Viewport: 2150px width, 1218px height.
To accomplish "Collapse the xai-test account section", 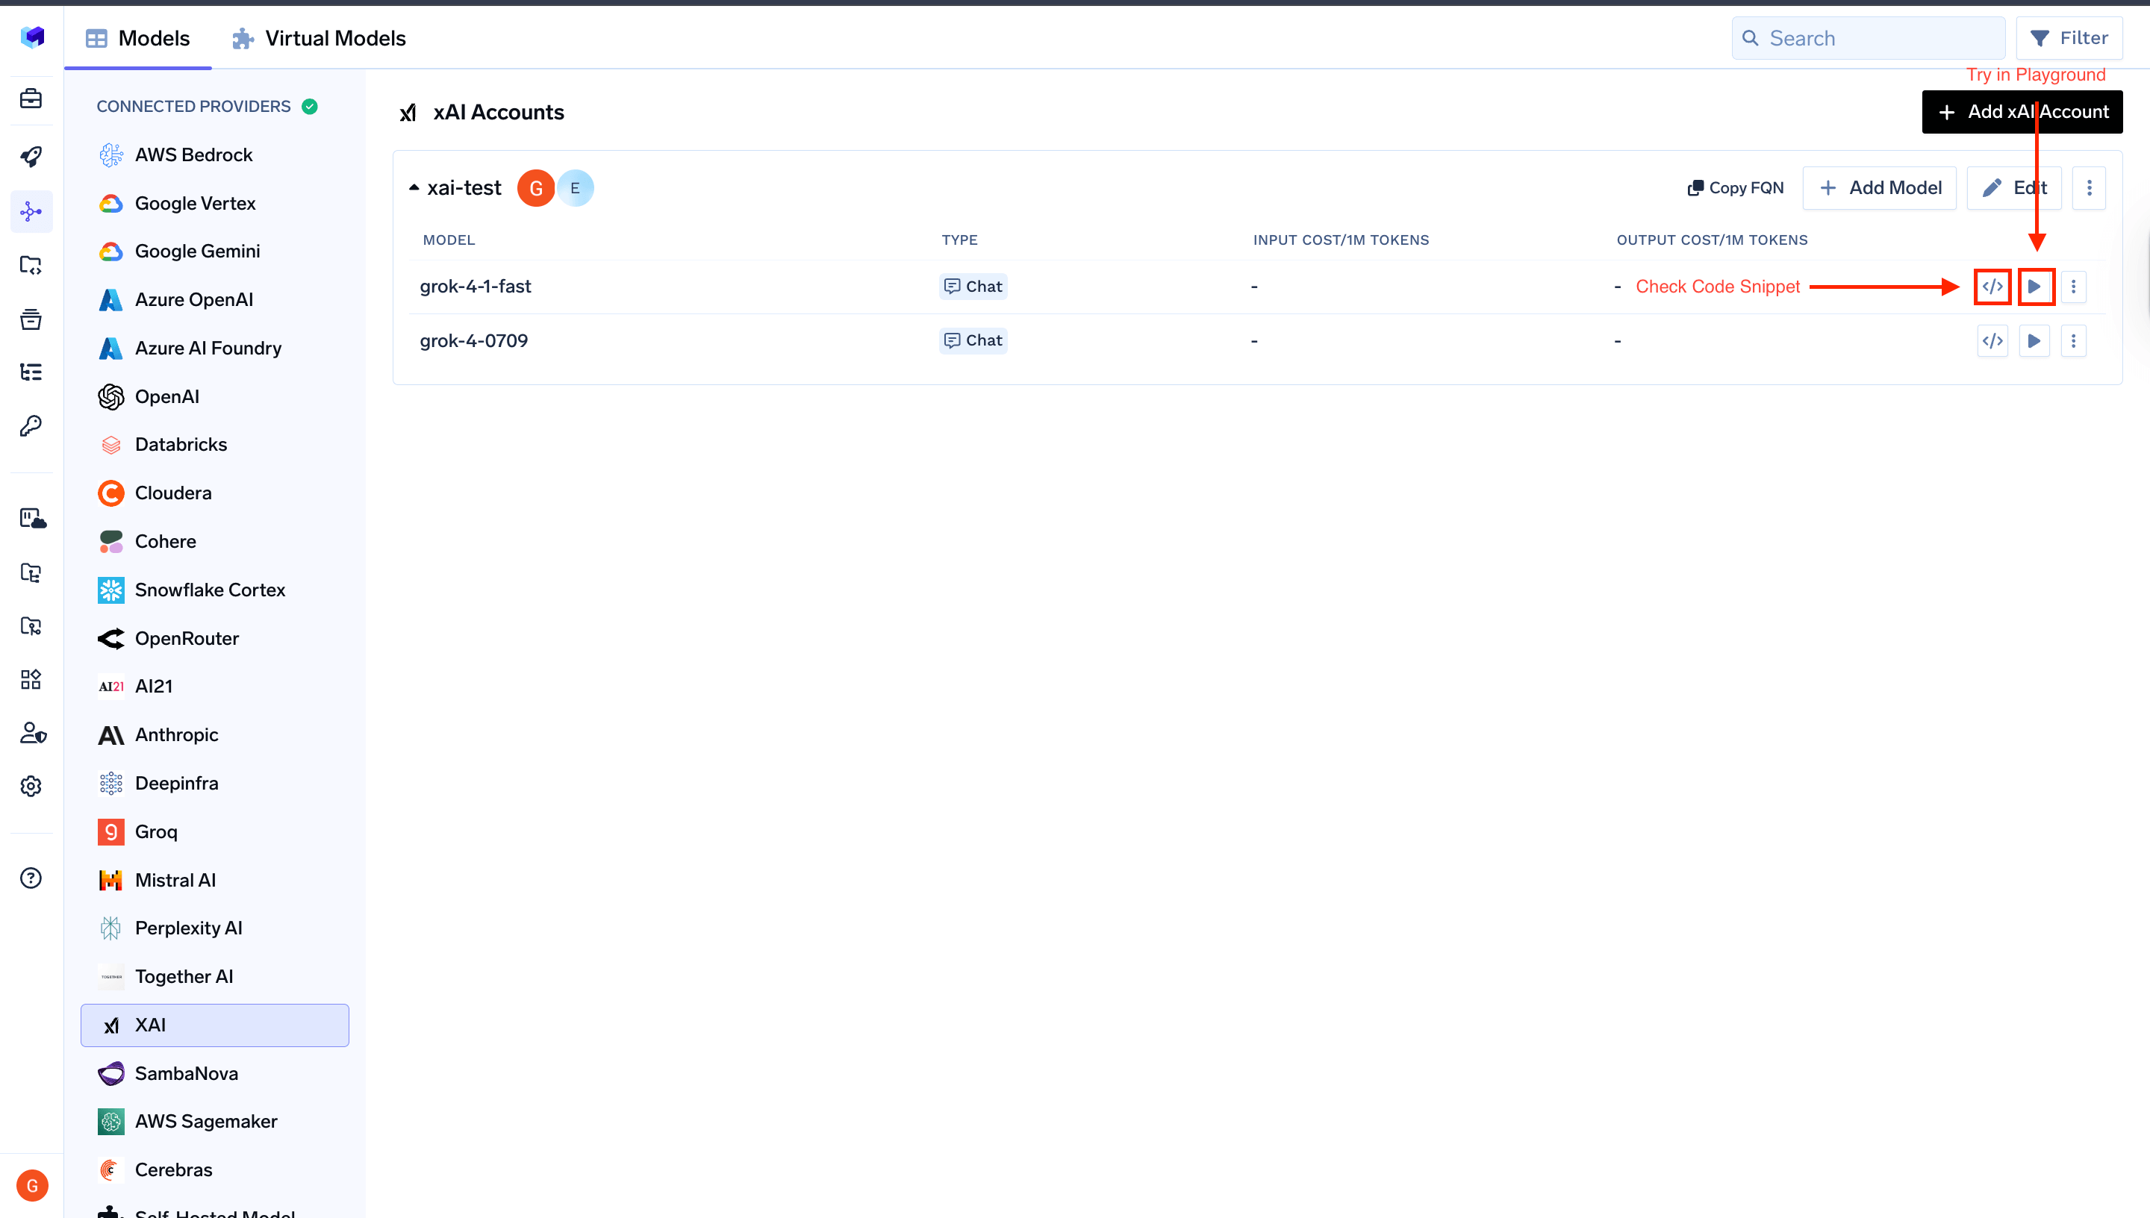I will (x=415, y=187).
